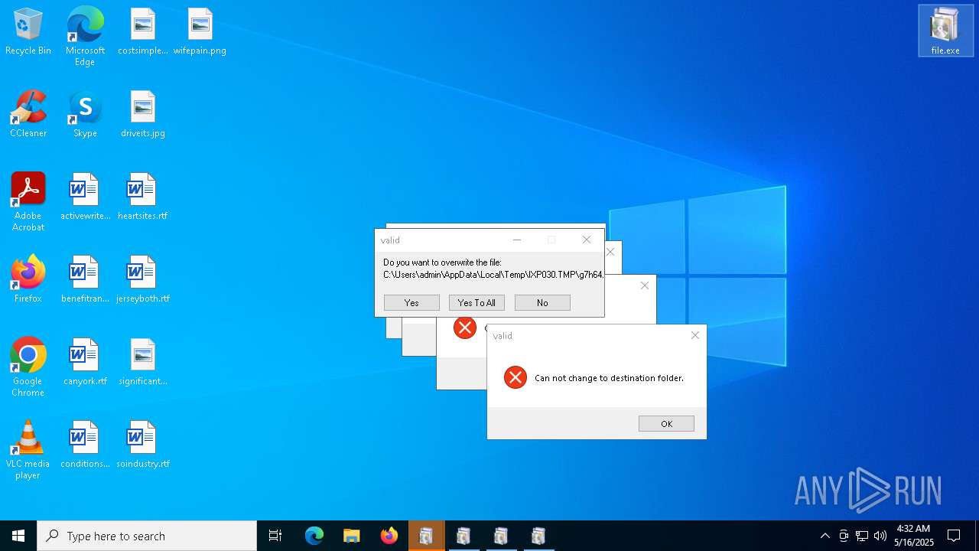Select the activewrite document icon
Screen dimensions: 979x551
(x=85, y=197)
